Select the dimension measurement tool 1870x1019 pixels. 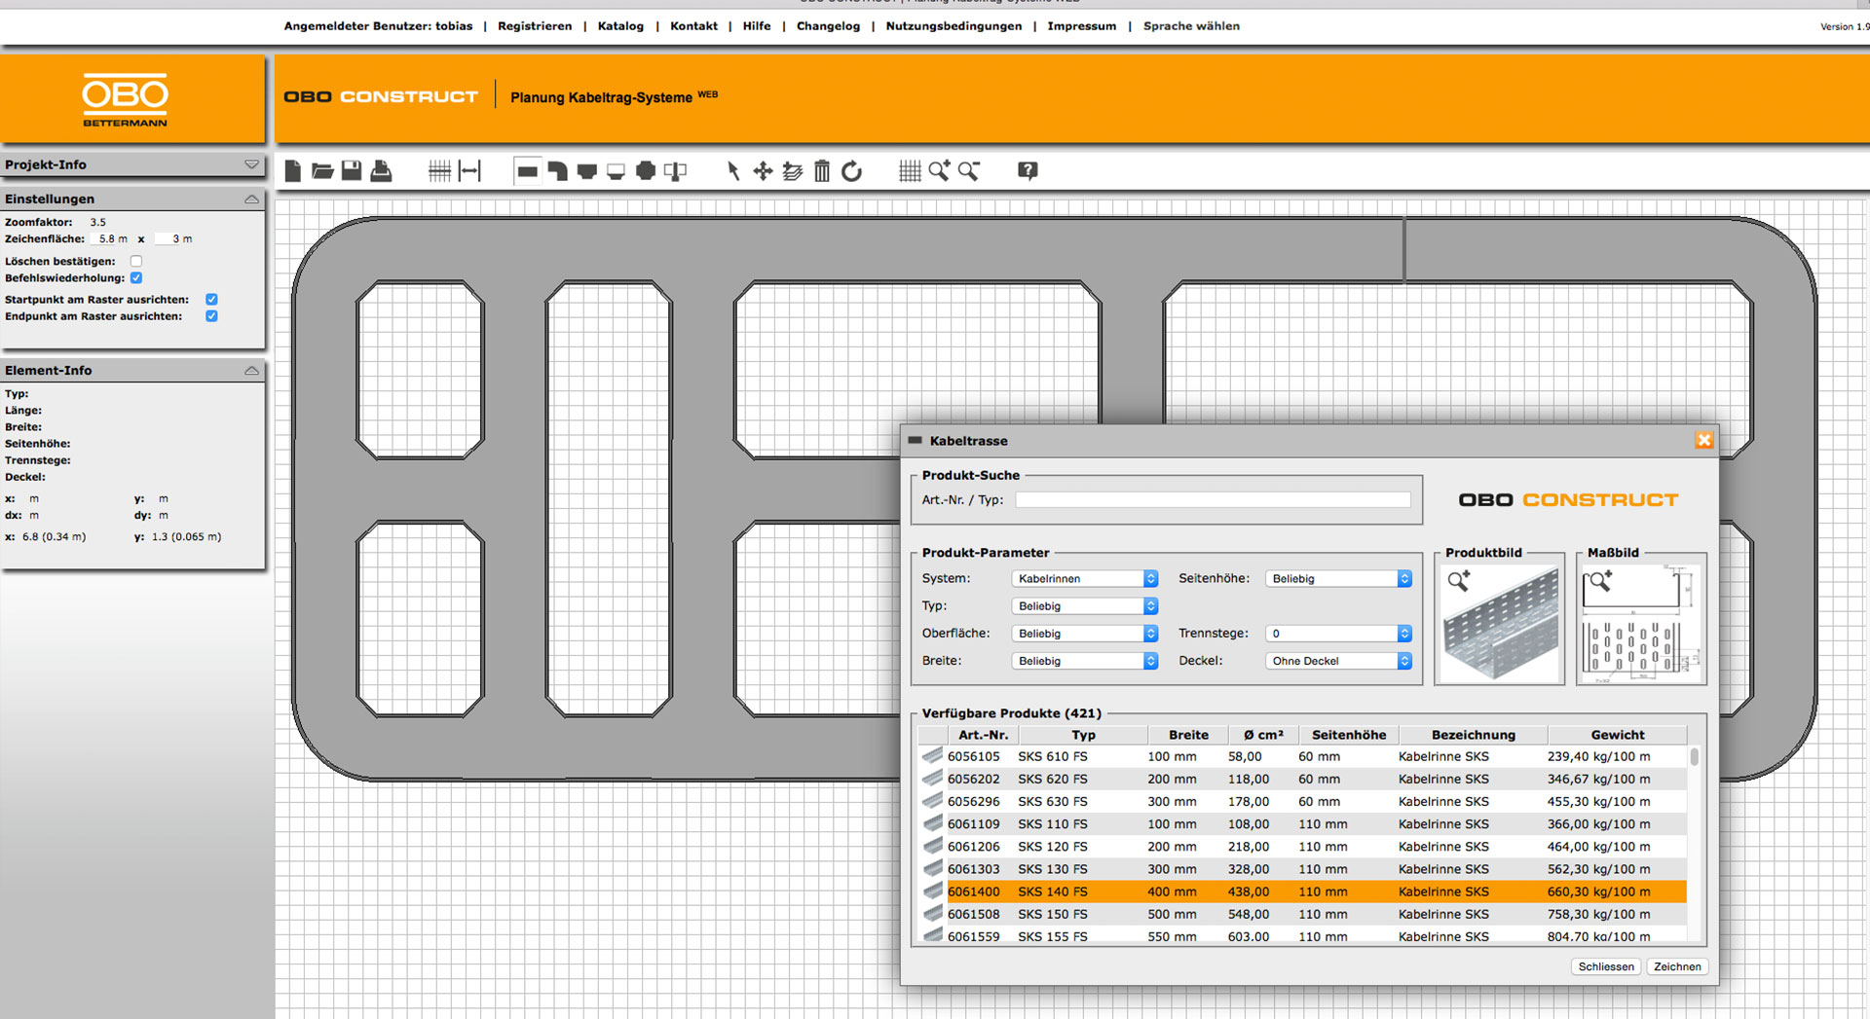(469, 171)
